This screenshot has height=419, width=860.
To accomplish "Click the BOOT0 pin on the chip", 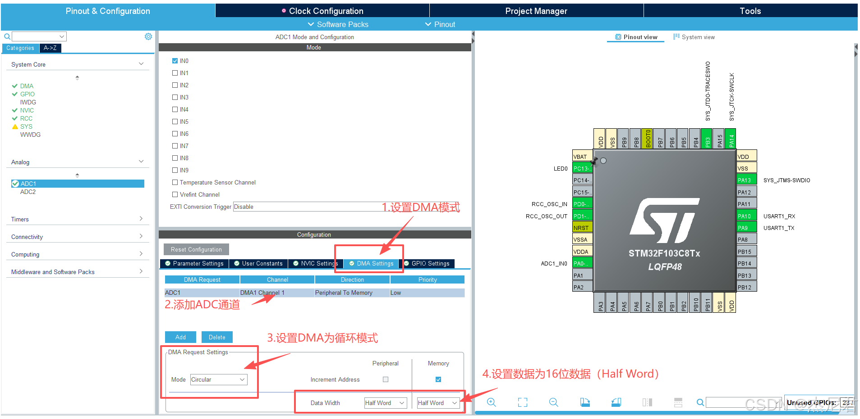I will [x=648, y=139].
